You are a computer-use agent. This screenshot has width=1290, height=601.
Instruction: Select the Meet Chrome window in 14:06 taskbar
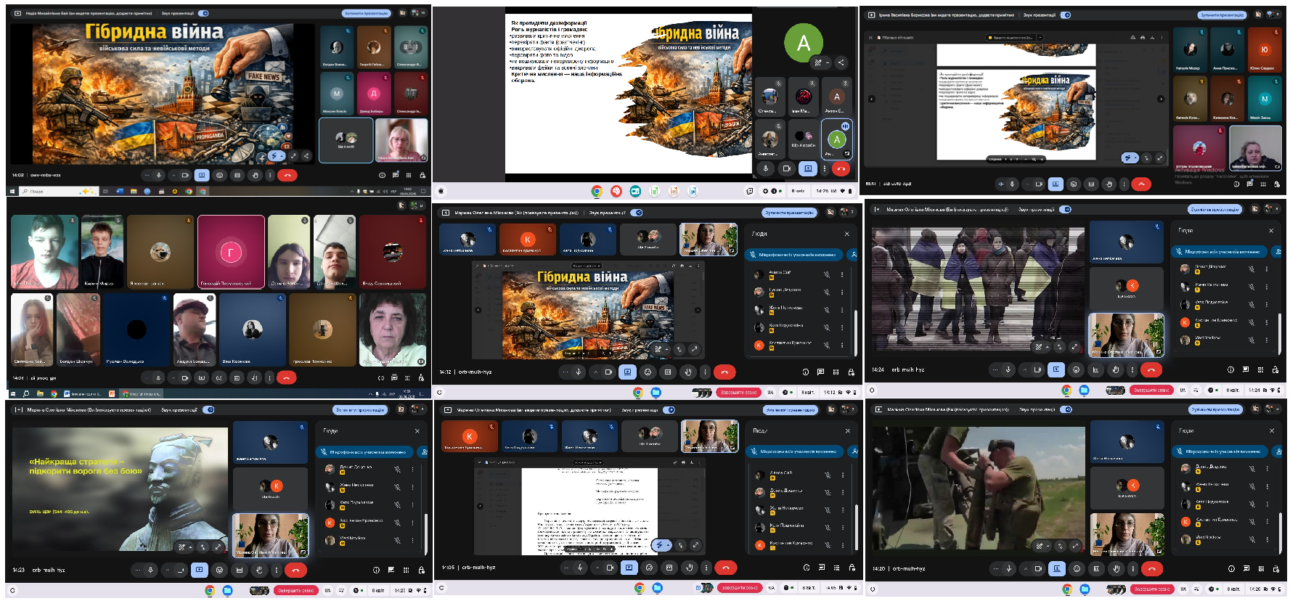[x=142, y=393]
